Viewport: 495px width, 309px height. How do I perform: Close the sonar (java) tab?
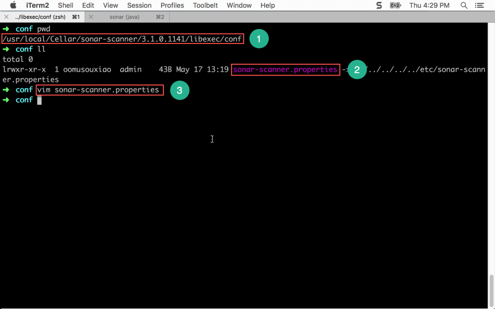(91, 17)
